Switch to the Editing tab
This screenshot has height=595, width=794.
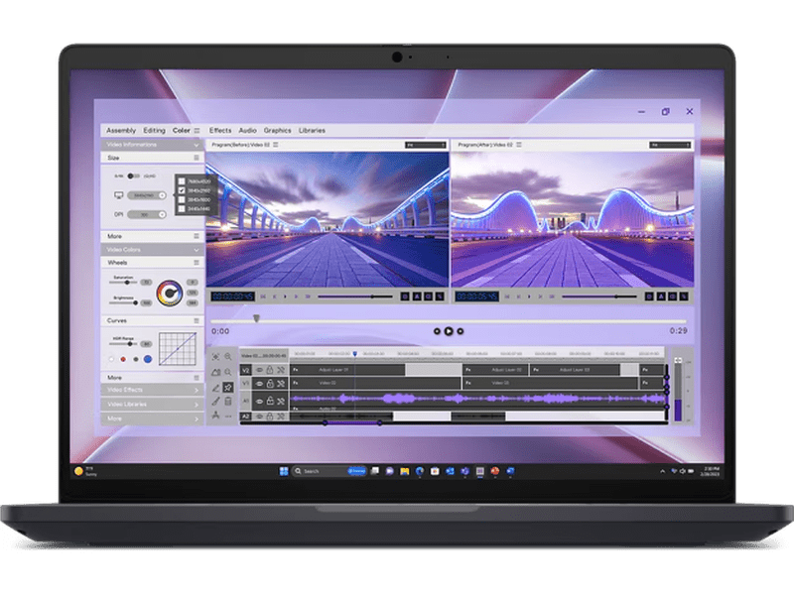point(154,131)
